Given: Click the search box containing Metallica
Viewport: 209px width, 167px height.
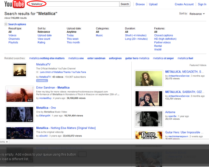Looking at the screenshot, I should tap(74, 4).
